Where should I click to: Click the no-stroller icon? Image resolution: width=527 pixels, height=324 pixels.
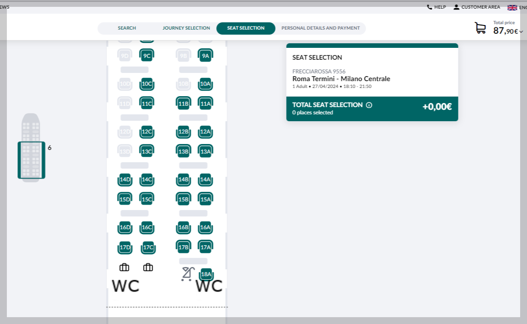pos(188,274)
